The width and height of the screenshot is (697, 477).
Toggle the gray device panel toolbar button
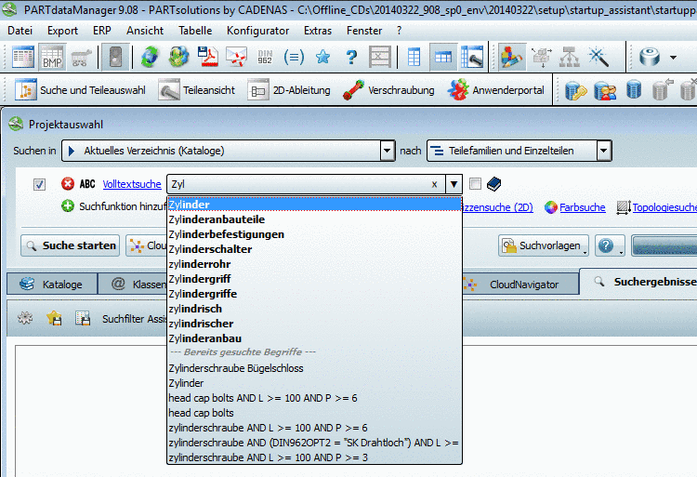pyautogui.click(x=115, y=58)
